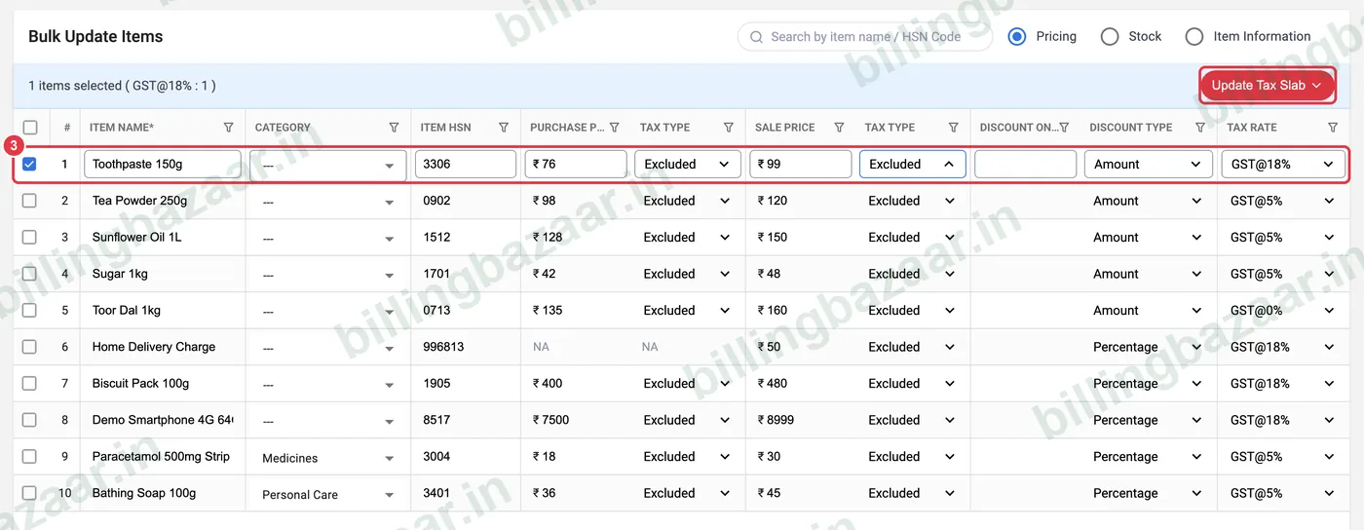Check the Tea Powder 250g row
1364x530 pixels.
pyautogui.click(x=29, y=201)
